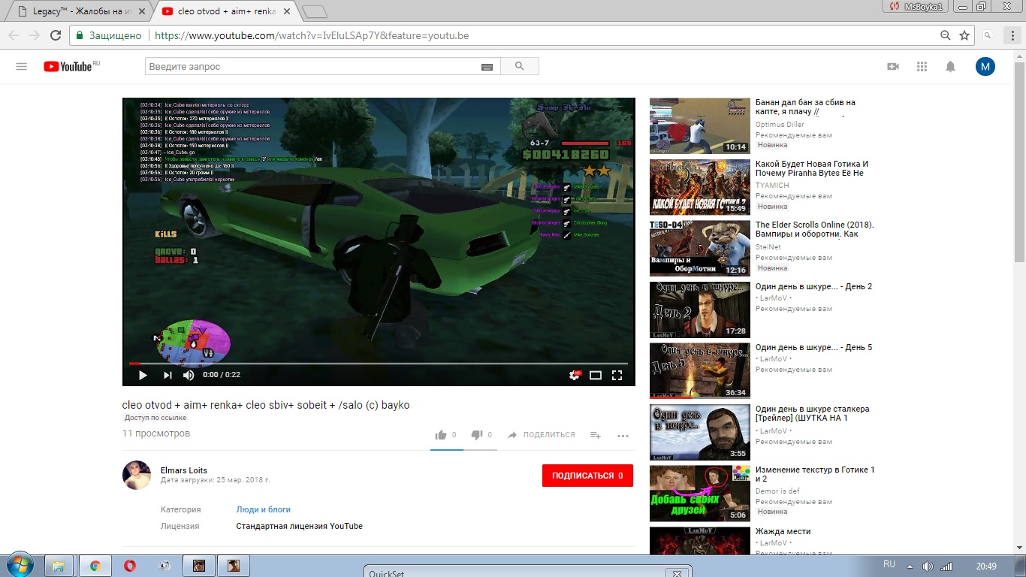Skip to the next video
The image size is (1026, 577).
point(167,375)
